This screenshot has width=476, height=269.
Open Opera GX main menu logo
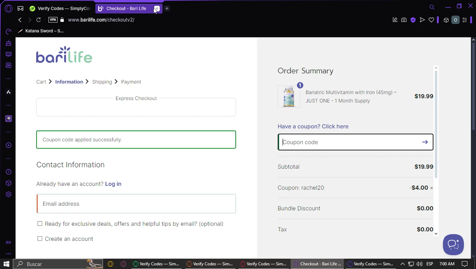click(x=9, y=9)
